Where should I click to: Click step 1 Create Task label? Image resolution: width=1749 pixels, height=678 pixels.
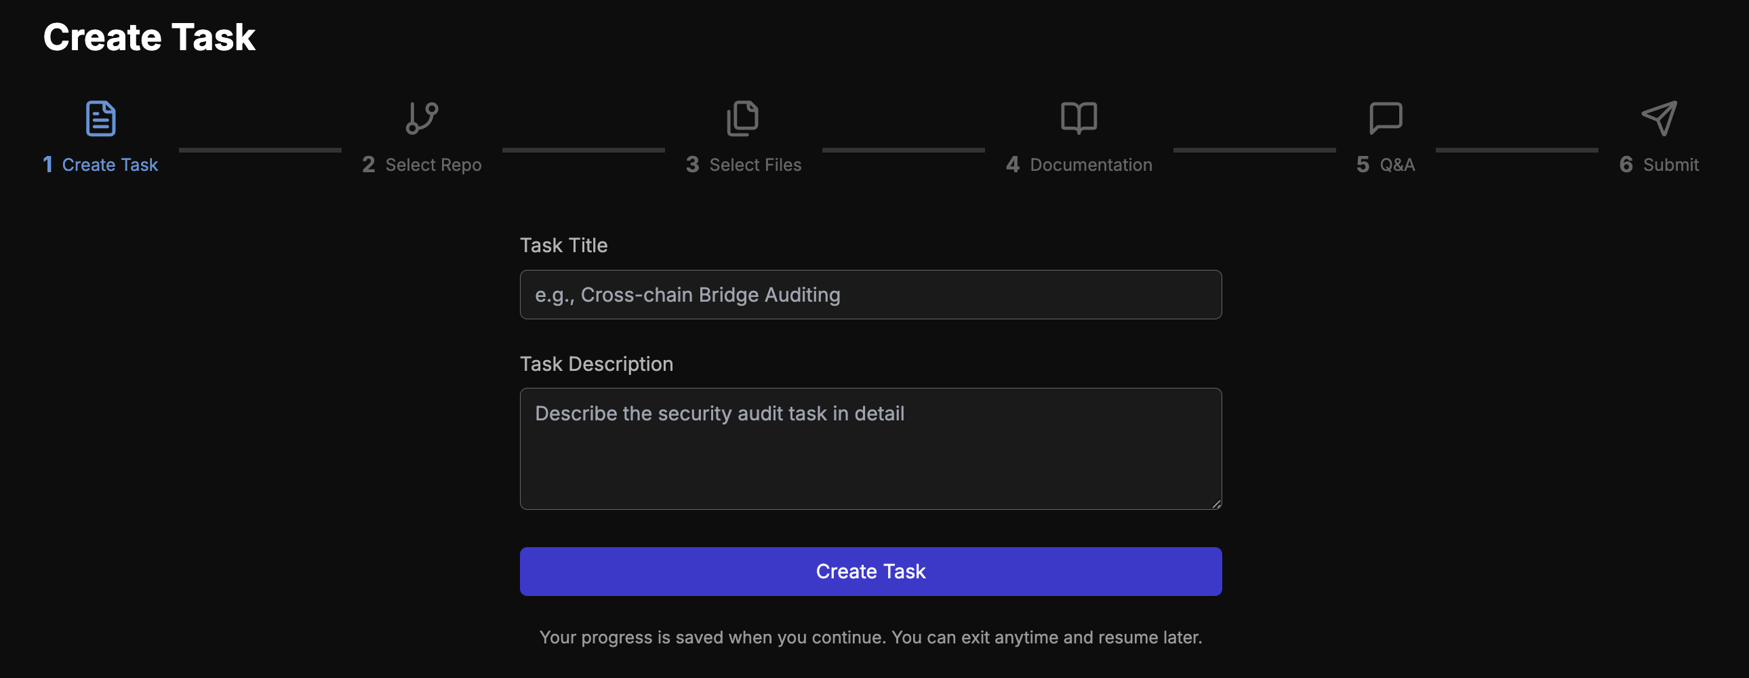pos(100,163)
